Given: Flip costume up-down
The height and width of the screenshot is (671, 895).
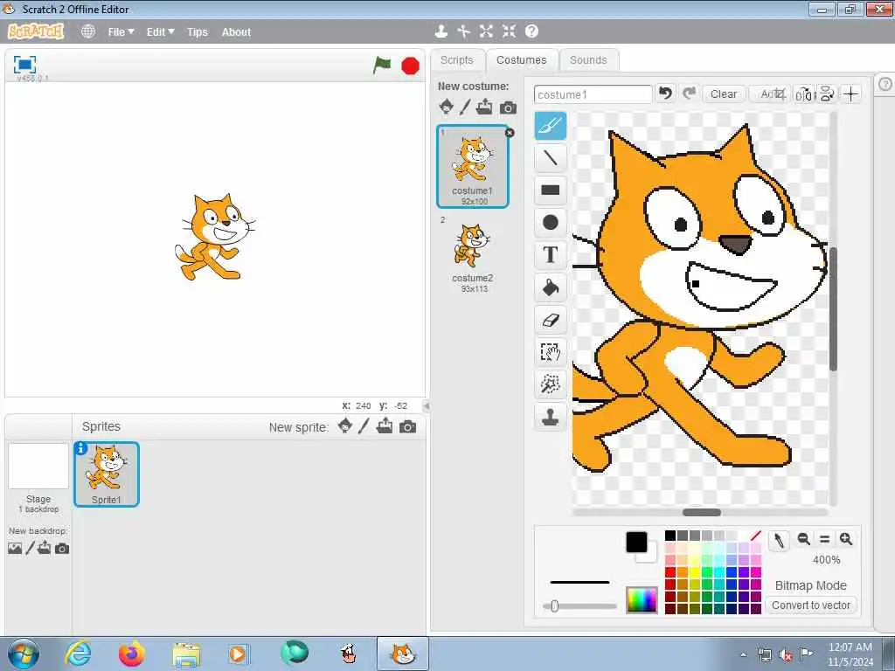Looking at the screenshot, I should tap(827, 94).
